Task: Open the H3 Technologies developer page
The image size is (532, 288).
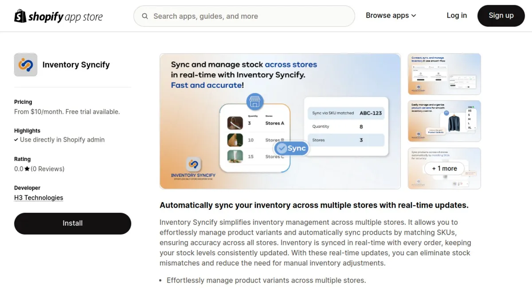Action: point(39,198)
